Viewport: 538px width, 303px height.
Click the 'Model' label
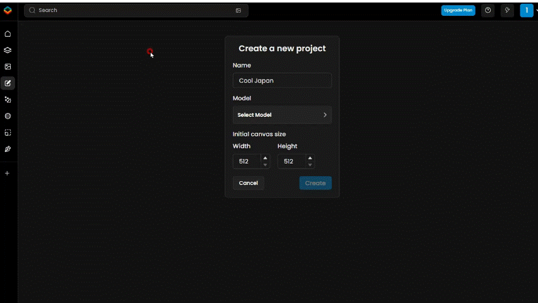pyautogui.click(x=242, y=98)
